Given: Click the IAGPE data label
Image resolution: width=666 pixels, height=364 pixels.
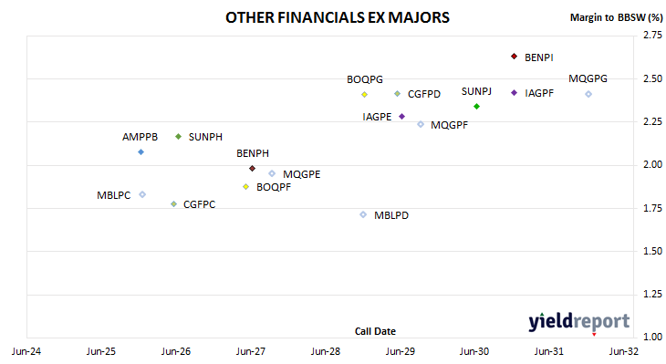Looking at the screenshot, I should (377, 117).
